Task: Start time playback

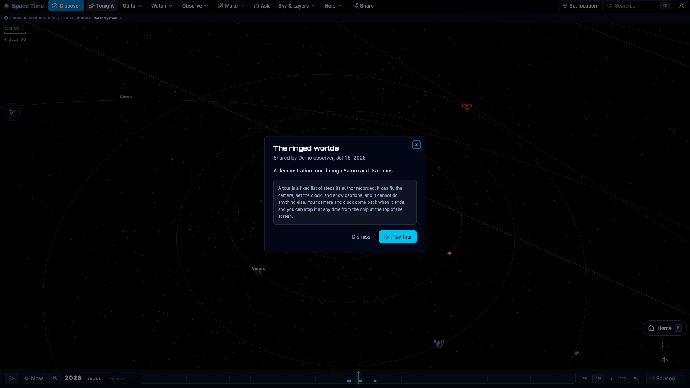Action: (11, 378)
